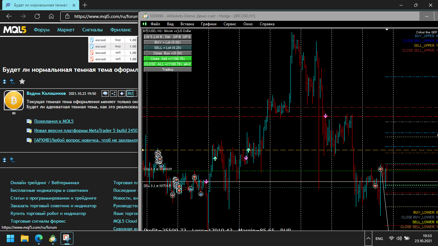Click the Snipping Tool taskbar icon
The height and width of the screenshot is (246, 438).
tap(67, 238)
